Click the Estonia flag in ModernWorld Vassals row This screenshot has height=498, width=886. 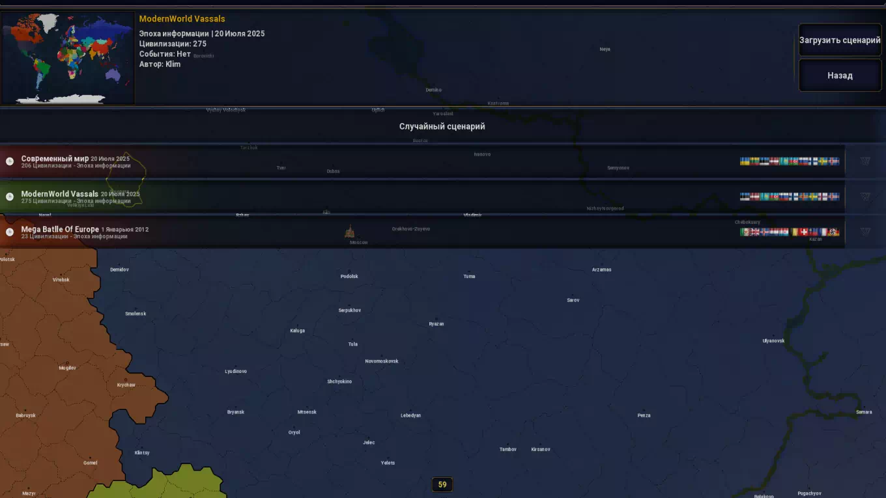745,197
